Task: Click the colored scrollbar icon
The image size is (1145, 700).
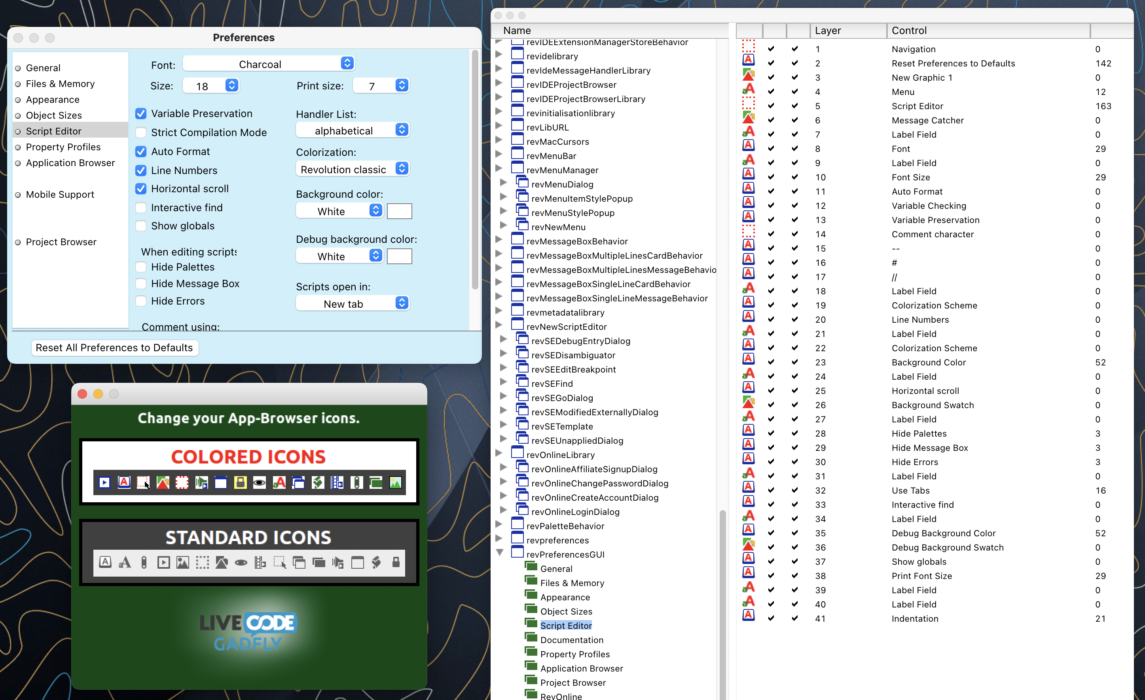Action: (356, 482)
